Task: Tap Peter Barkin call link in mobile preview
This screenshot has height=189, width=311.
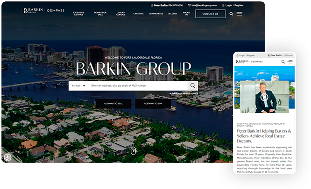Action: click(x=275, y=55)
